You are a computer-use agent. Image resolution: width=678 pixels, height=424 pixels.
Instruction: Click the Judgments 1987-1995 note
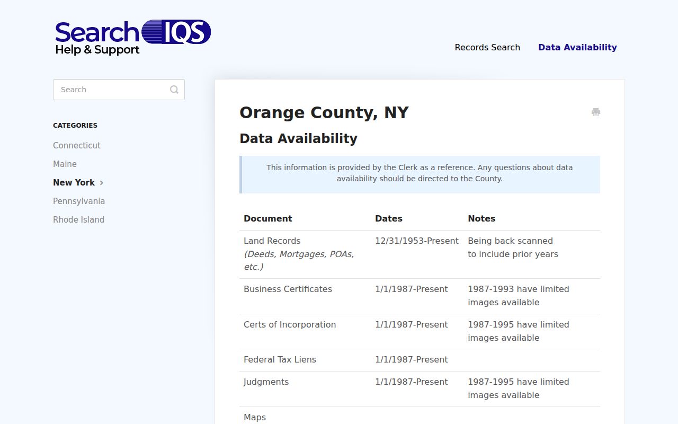point(519,388)
